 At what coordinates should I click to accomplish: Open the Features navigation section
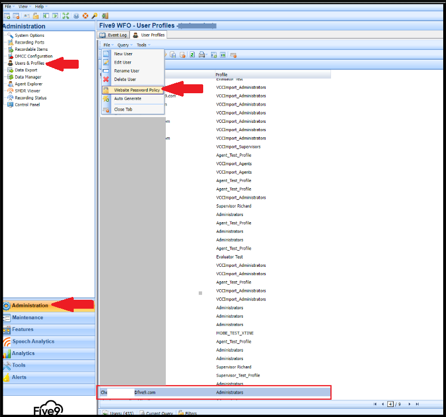tap(49, 329)
